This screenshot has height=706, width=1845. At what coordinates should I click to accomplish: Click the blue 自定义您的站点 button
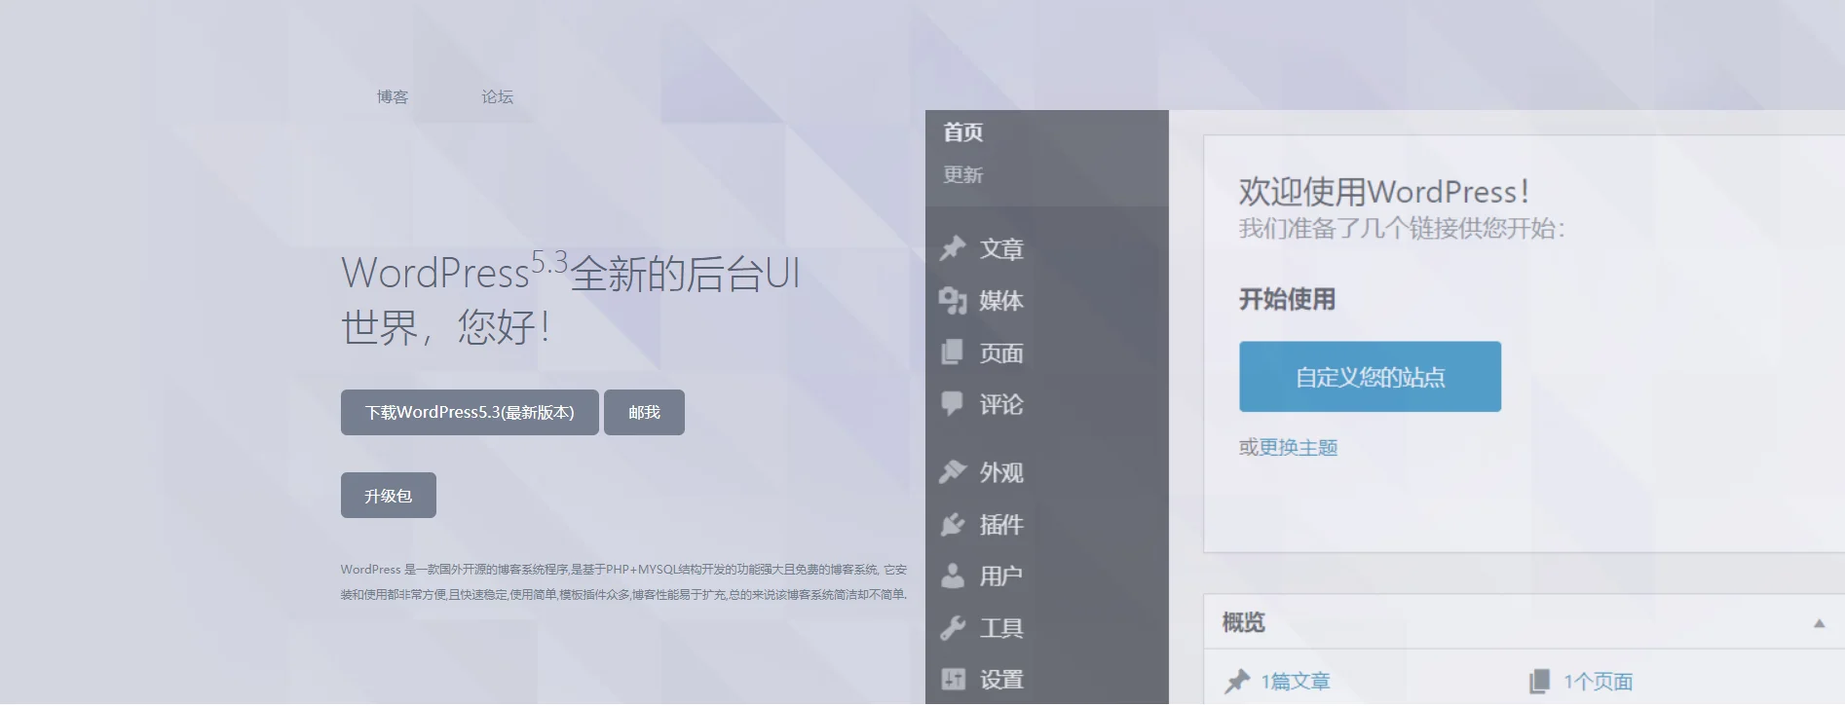(x=1370, y=377)
